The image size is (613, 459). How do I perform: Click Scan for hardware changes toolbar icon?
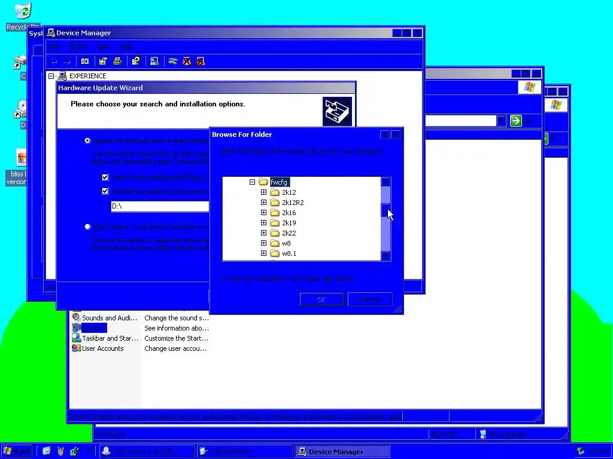154,62
